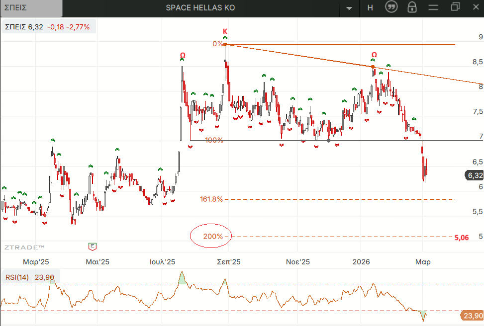The width and height of the screenshot is (484, 326).
Task: Open the symbol dropdown arrow
Action: pos(350,8)
